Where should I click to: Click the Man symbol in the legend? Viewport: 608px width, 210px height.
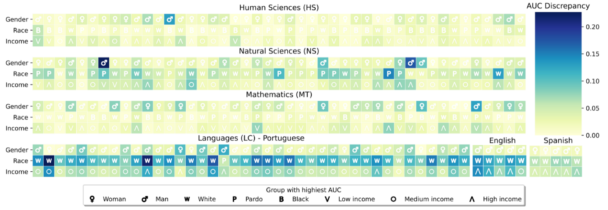tap(145, 199)
